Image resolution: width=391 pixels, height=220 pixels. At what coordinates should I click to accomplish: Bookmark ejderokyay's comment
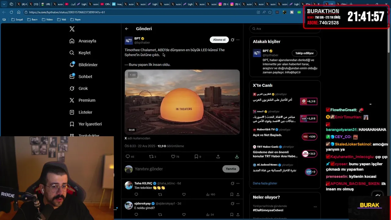click(x=232, y=215)
